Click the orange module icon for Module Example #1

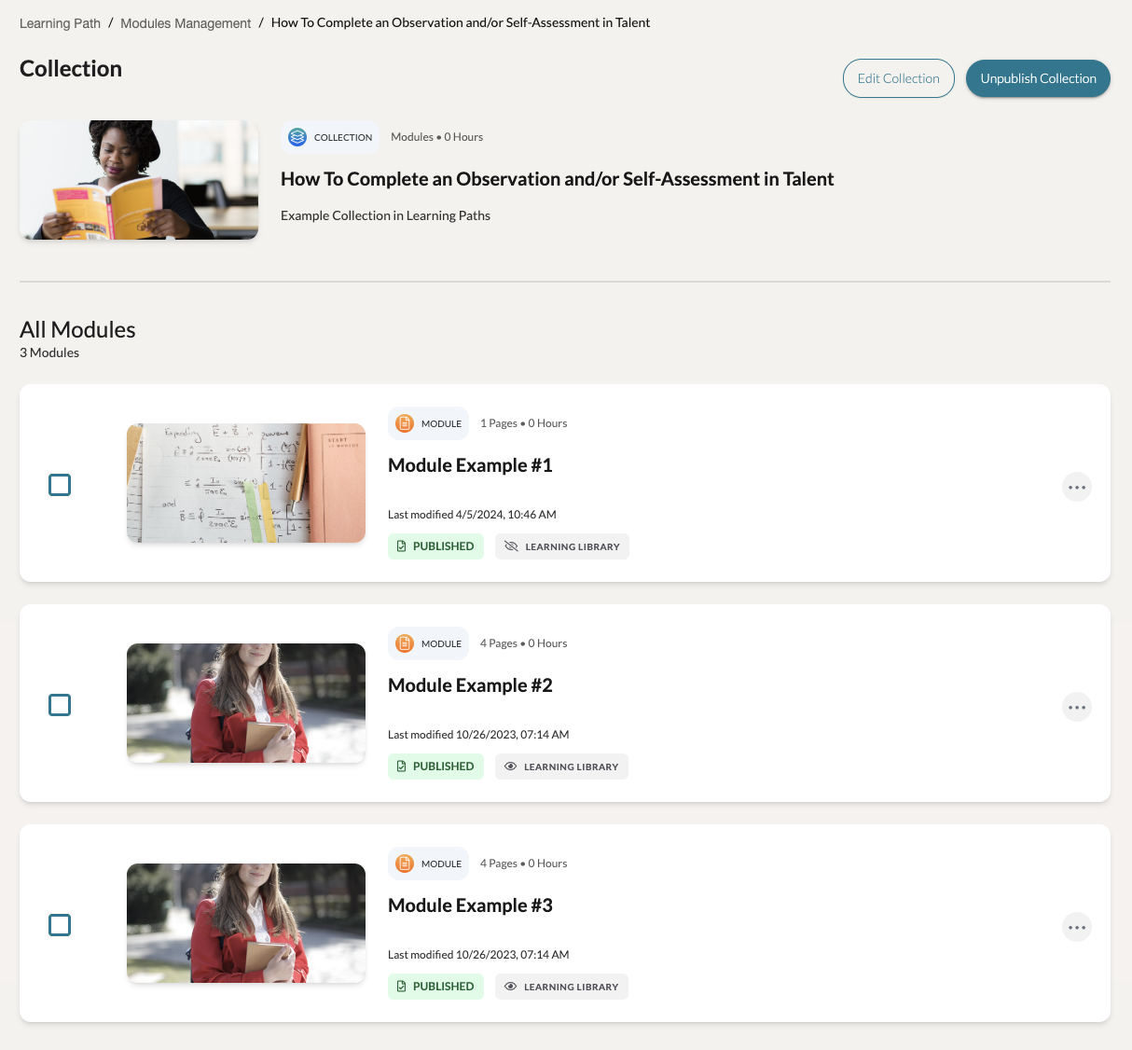click(405, 423)
